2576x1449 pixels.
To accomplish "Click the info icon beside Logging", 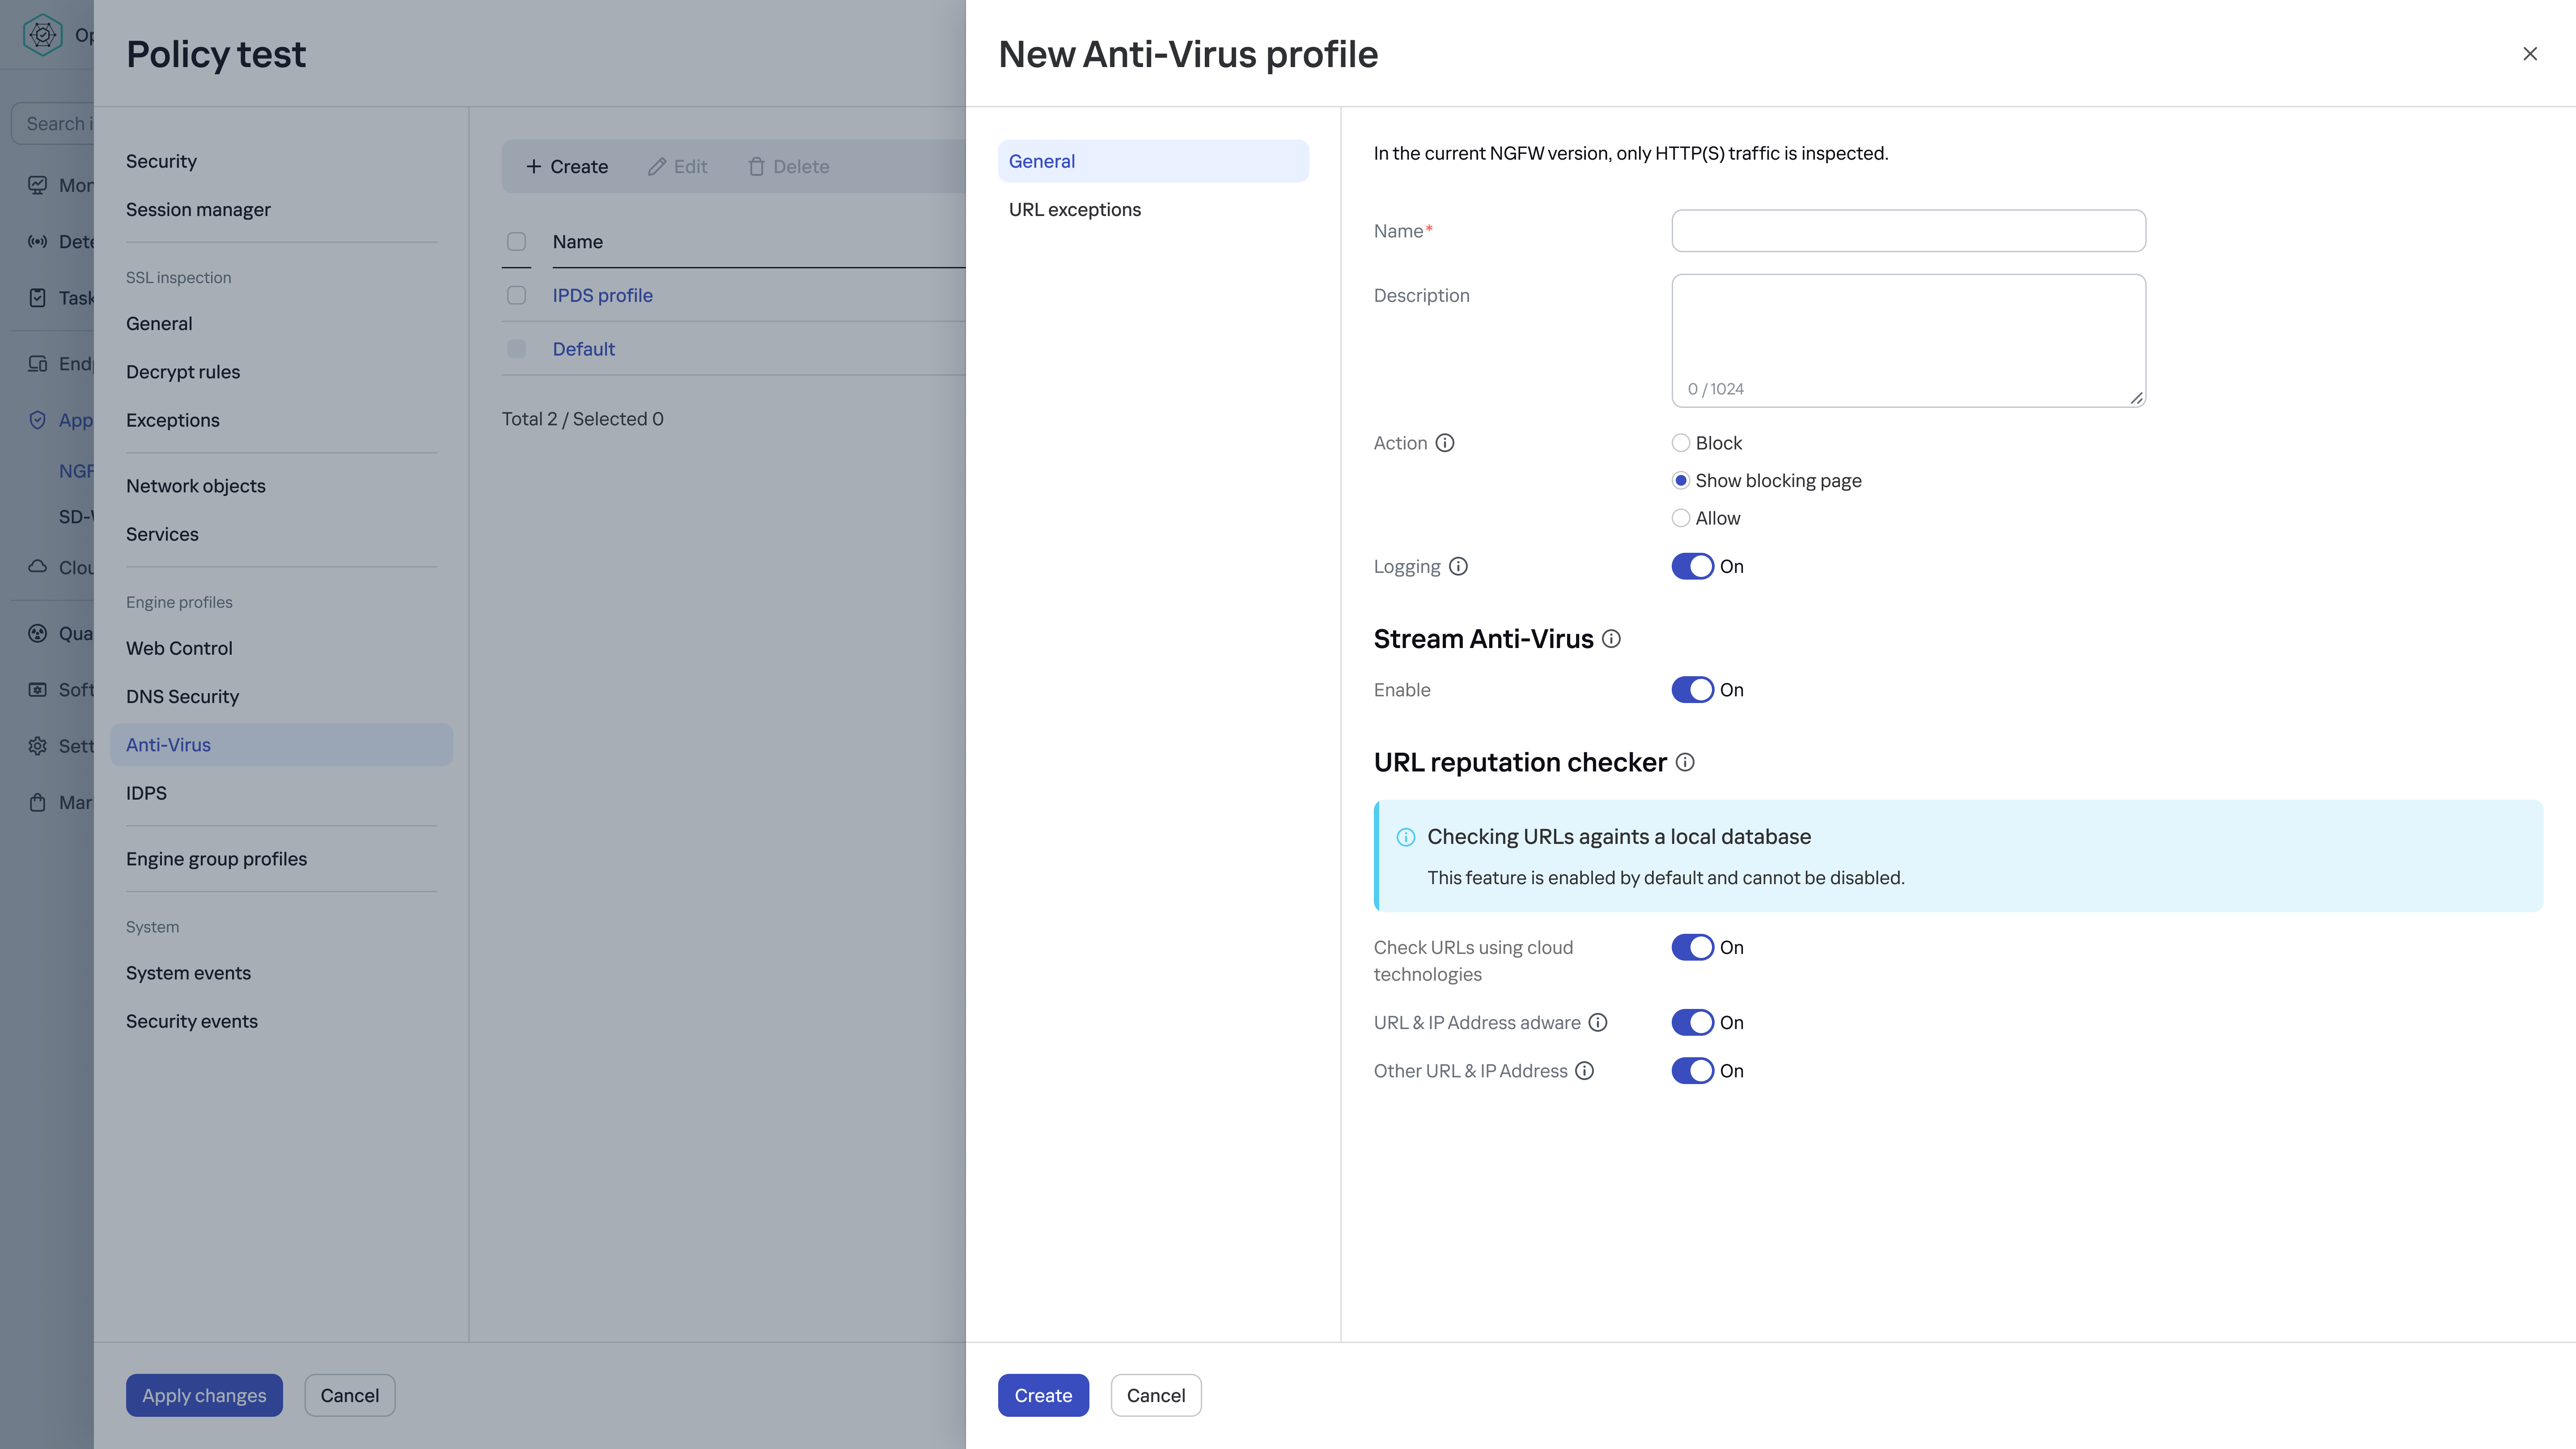I will tap(1458, 566).
